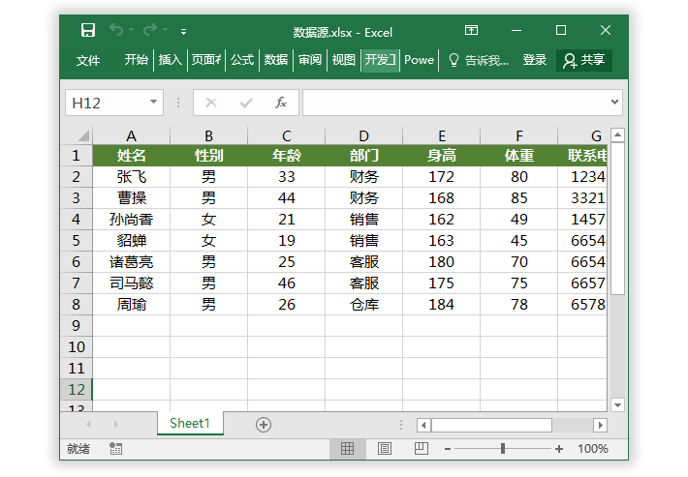Click the vertical scrollbar down arrow

[617, 405]
